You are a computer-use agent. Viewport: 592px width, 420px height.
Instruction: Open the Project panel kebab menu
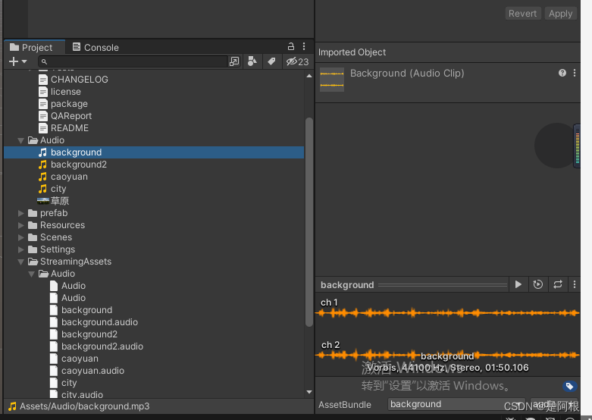[304, 46]
